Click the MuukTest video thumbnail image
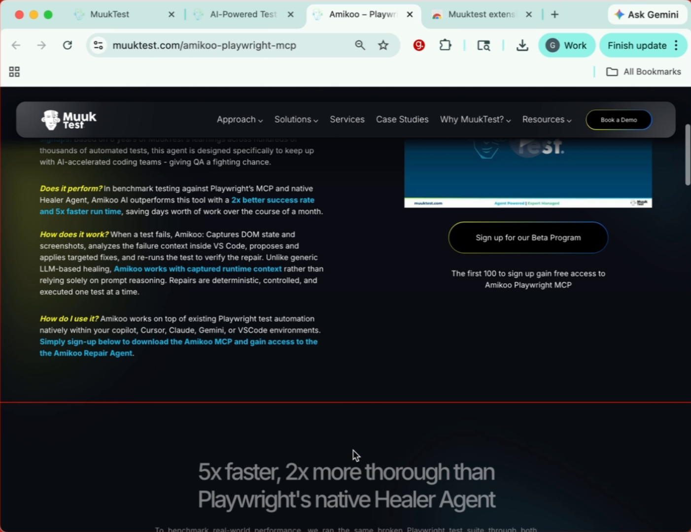The height and width of the screenshot is (532, 691). coord(528,172)
